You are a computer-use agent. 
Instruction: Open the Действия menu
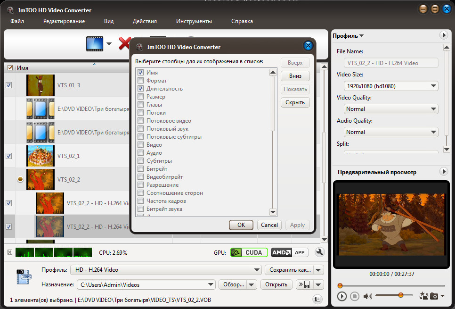click(x=145, y=21)
